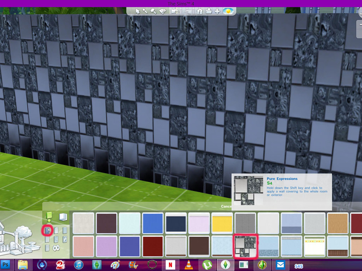This screenshot has height=271, width=362.
Task: Activate the sledgehammer demolish tool
Action: pos(153,11)
